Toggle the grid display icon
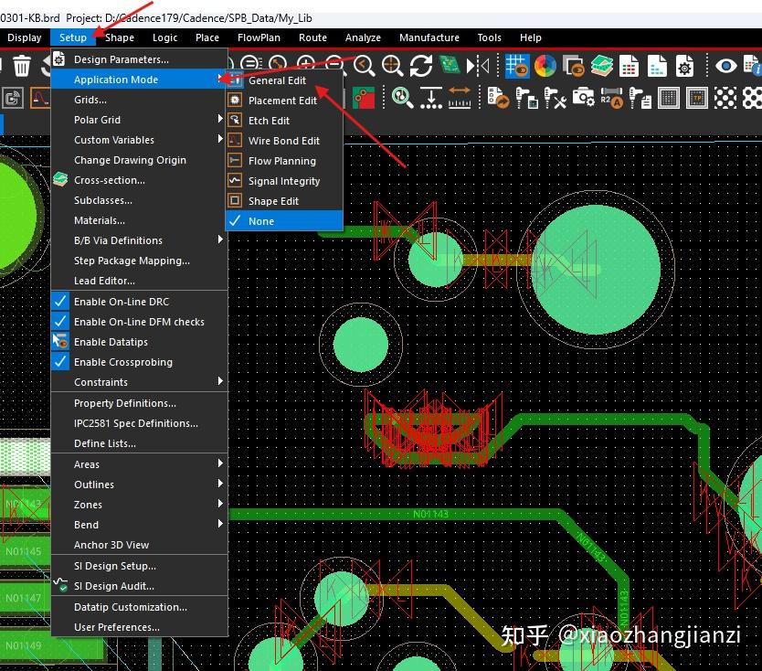762x671 pixels. pos(516,66)
